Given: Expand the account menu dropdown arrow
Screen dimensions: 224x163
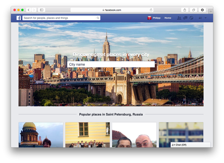Looking at the screenshot, I should point(206,18).
